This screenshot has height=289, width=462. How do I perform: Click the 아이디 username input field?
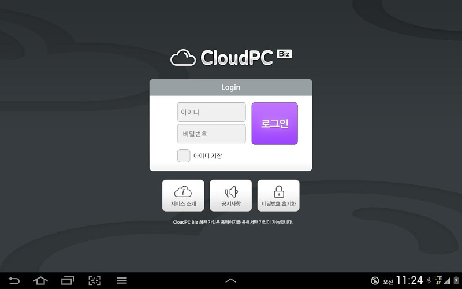click(211, 112)
